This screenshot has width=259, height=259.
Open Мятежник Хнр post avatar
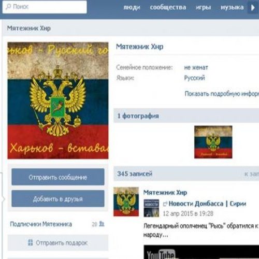[126, 202]
